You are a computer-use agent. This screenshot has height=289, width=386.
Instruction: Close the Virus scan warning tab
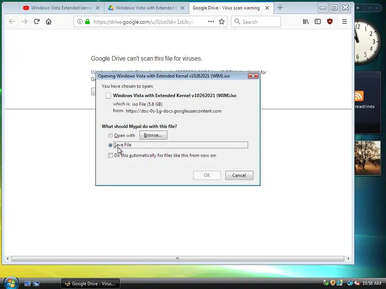point(267,8)
